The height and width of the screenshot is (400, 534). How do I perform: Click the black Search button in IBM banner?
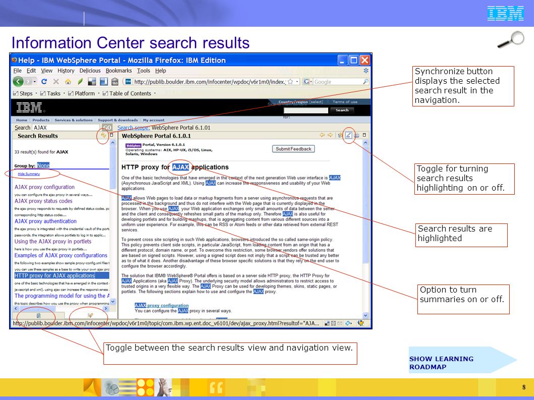tap(342, 110)
